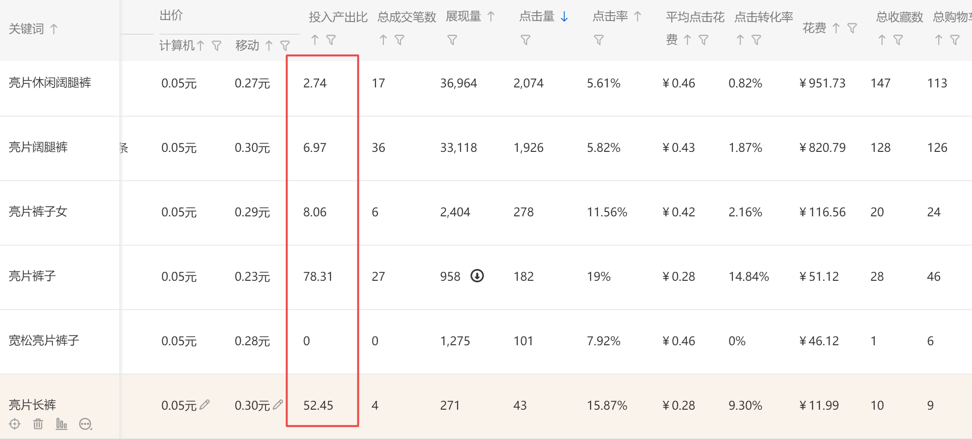
Task: Click conversion rate 14.84%
Action: click(x=749, y=276)
